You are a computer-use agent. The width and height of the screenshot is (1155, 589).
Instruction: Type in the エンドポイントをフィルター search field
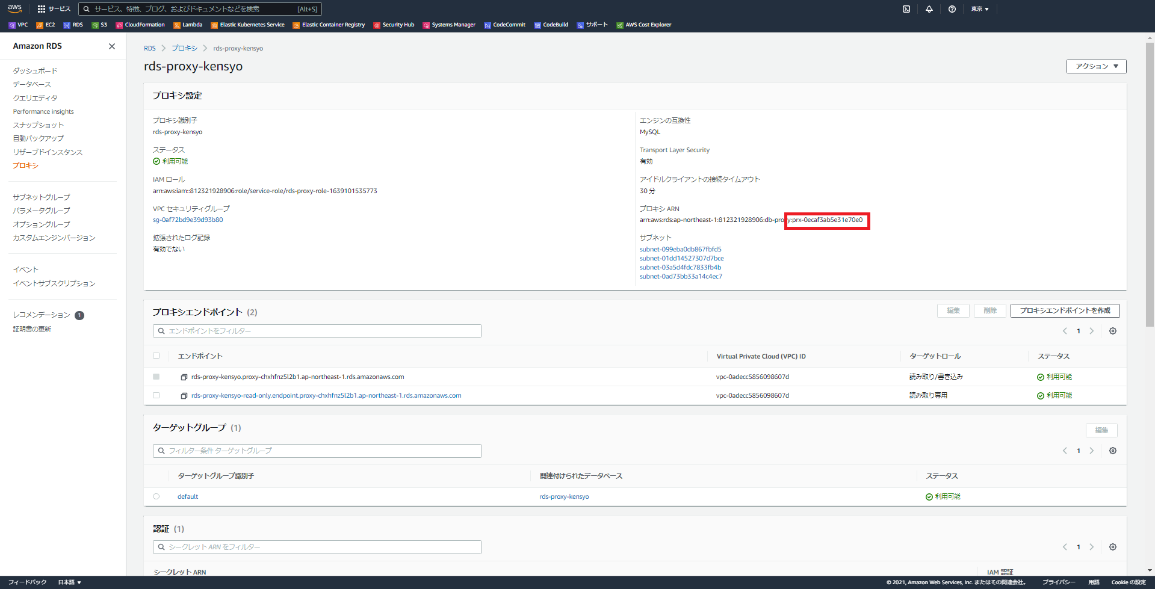coord(317,330)
